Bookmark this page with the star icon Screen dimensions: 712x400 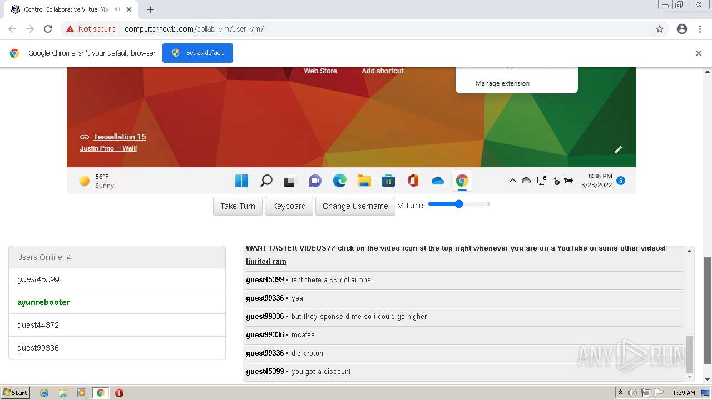(x=660, y=29)
